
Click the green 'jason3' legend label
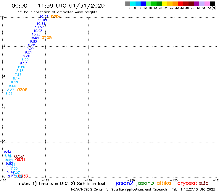[145, 183]
